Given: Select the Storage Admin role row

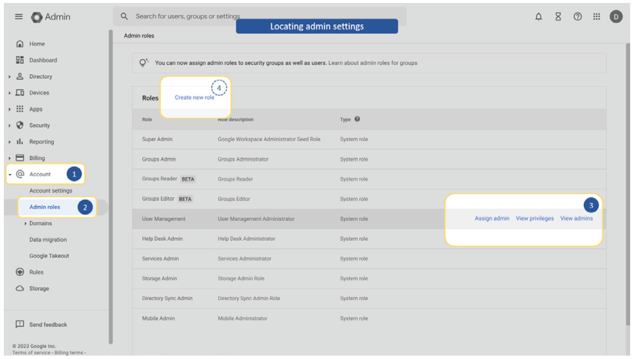Looking at the screenshot, I should pyautogui.click(x=369, y=279).
